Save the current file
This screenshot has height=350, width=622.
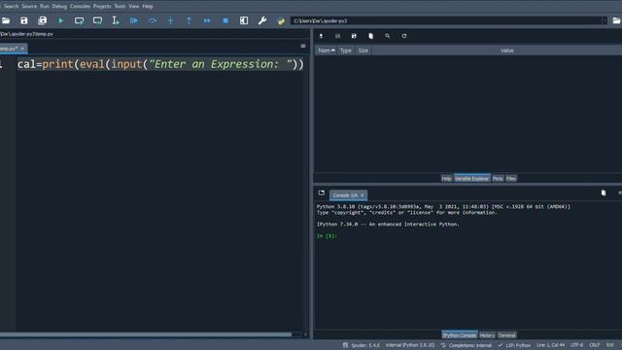pos(23,20)
